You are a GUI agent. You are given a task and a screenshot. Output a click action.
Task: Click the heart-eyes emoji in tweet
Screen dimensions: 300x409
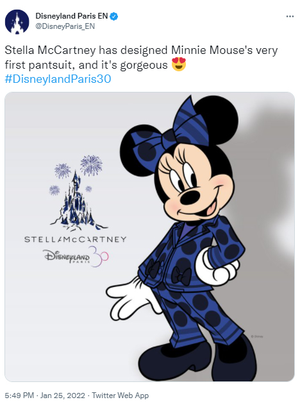pyautogui.click(x=179, y=64)
